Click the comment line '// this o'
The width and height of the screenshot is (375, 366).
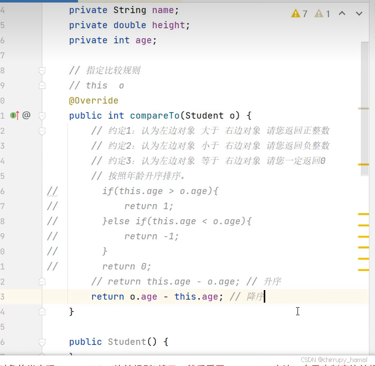(x=96, y=85)
